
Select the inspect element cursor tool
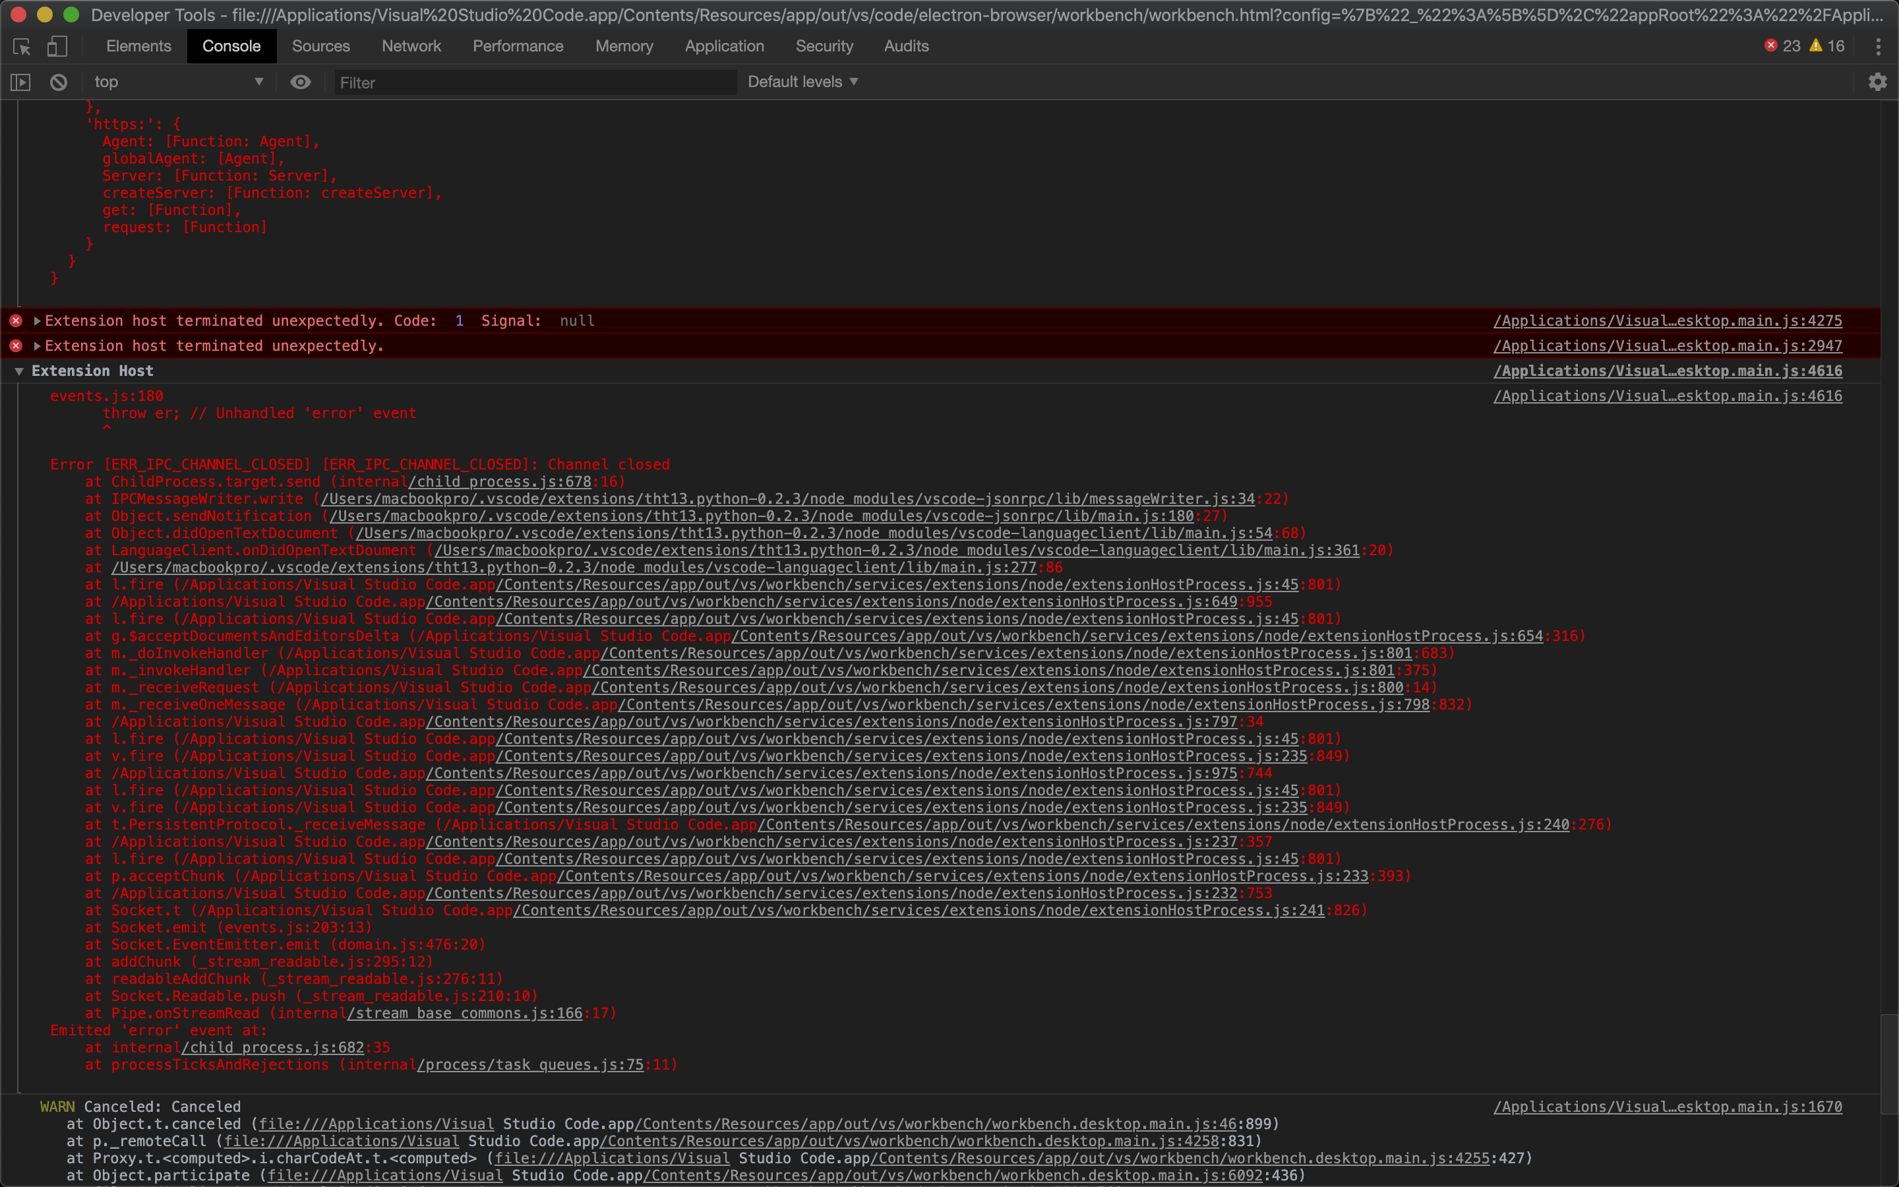click(x=21, y=47)
